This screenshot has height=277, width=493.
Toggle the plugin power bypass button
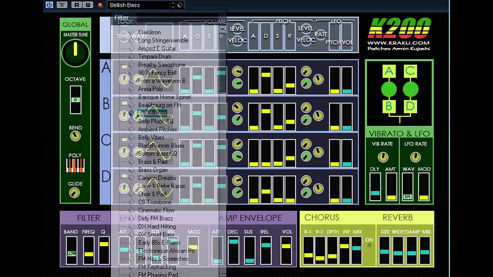[49, 5]
